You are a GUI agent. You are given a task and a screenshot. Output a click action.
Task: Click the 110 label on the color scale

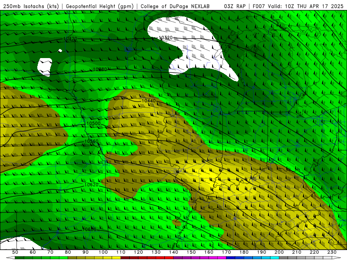121,252
